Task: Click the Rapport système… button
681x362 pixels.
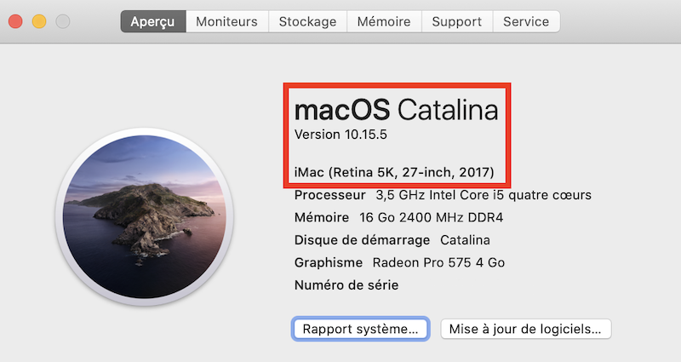Action: coord(361,329)
